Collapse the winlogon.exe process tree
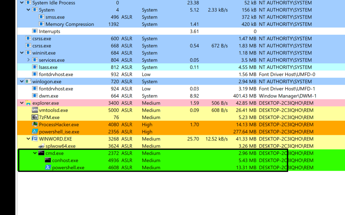345x215 pixels. coord(22,82)
